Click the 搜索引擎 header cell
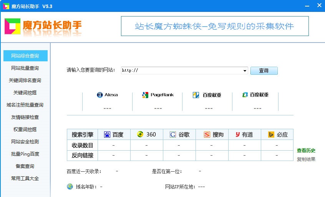Image resolution: width=325 pixels, height=197 pixels. click(82, 135)
